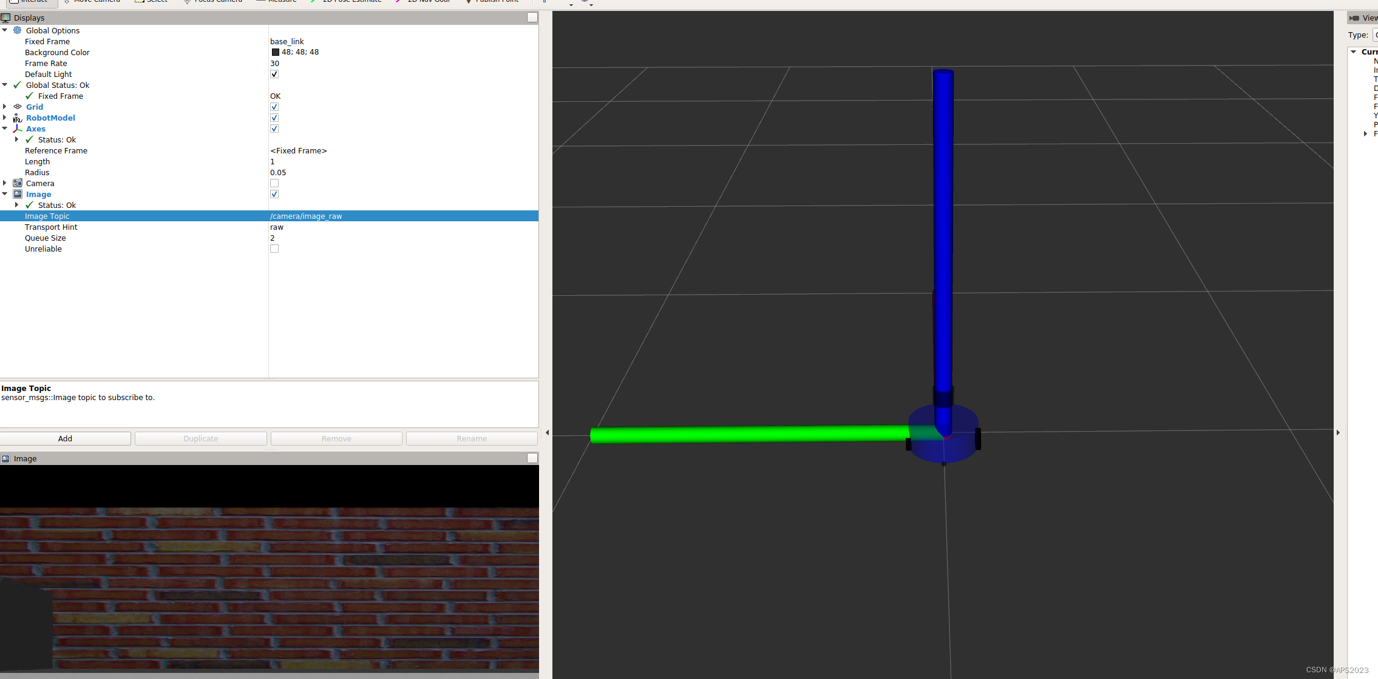Enable the Camera display checkbox
Image resolution: width=1378 pixels, height=679 pixels.
pyautogui.click(x=274, y=183)
